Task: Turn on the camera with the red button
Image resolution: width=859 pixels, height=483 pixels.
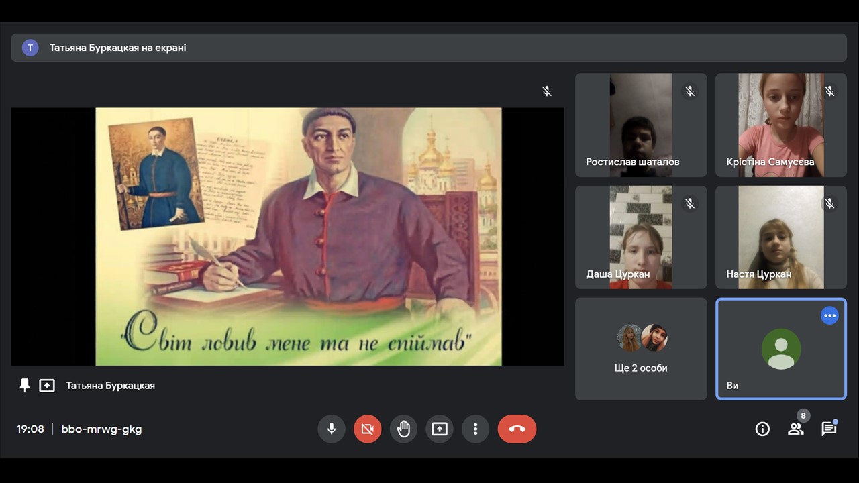Action: point(368,429)
